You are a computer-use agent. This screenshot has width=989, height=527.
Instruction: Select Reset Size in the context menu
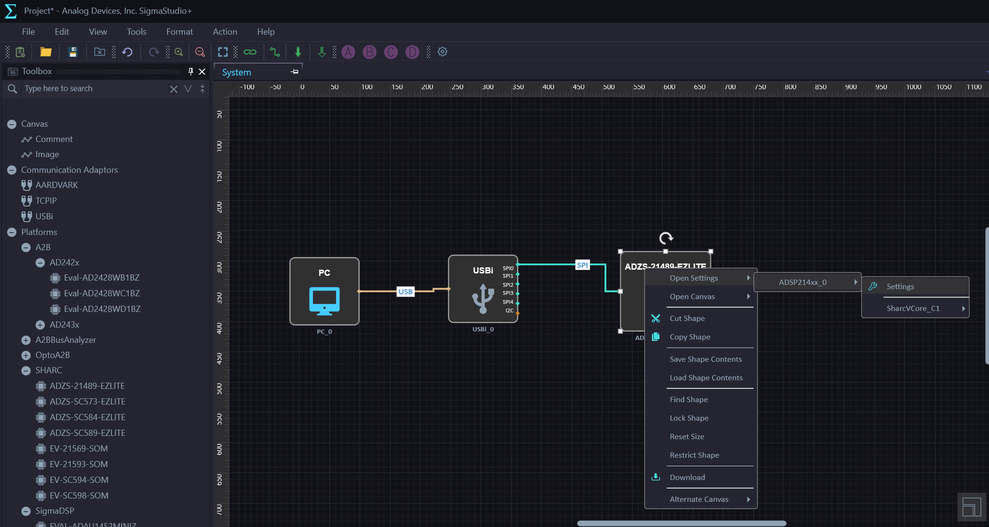tap(701, 436)
